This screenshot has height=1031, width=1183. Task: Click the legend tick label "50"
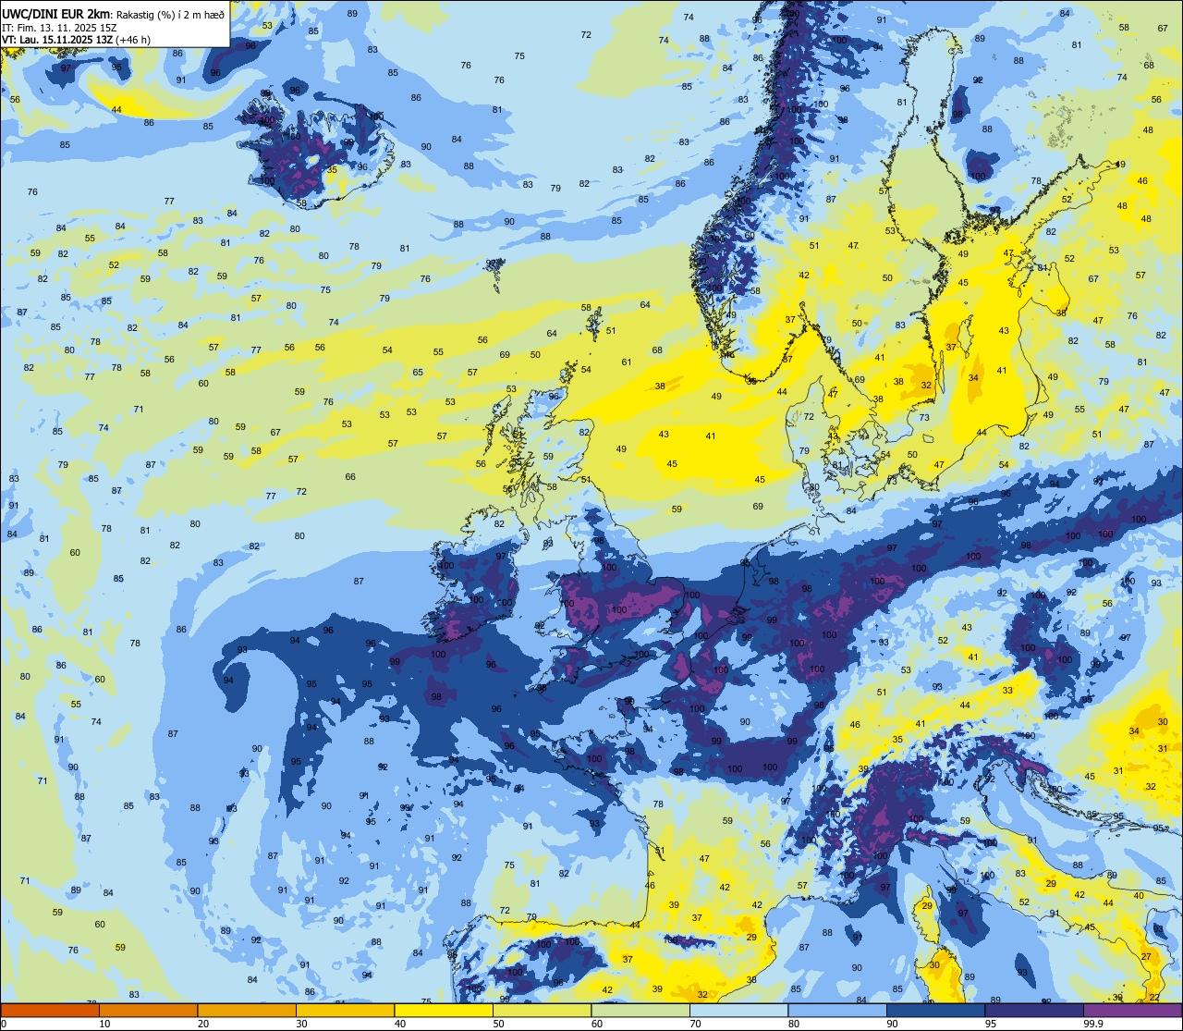498,1024
